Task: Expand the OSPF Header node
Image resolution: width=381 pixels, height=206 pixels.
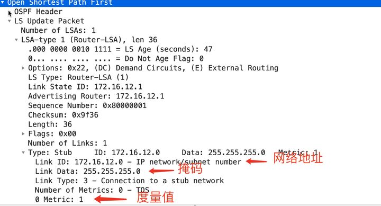Action: (10, 13)
